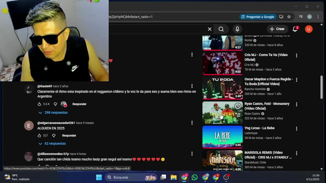
Task: Dislike the @Gaute69 comment
Action: tap(55, 104)
